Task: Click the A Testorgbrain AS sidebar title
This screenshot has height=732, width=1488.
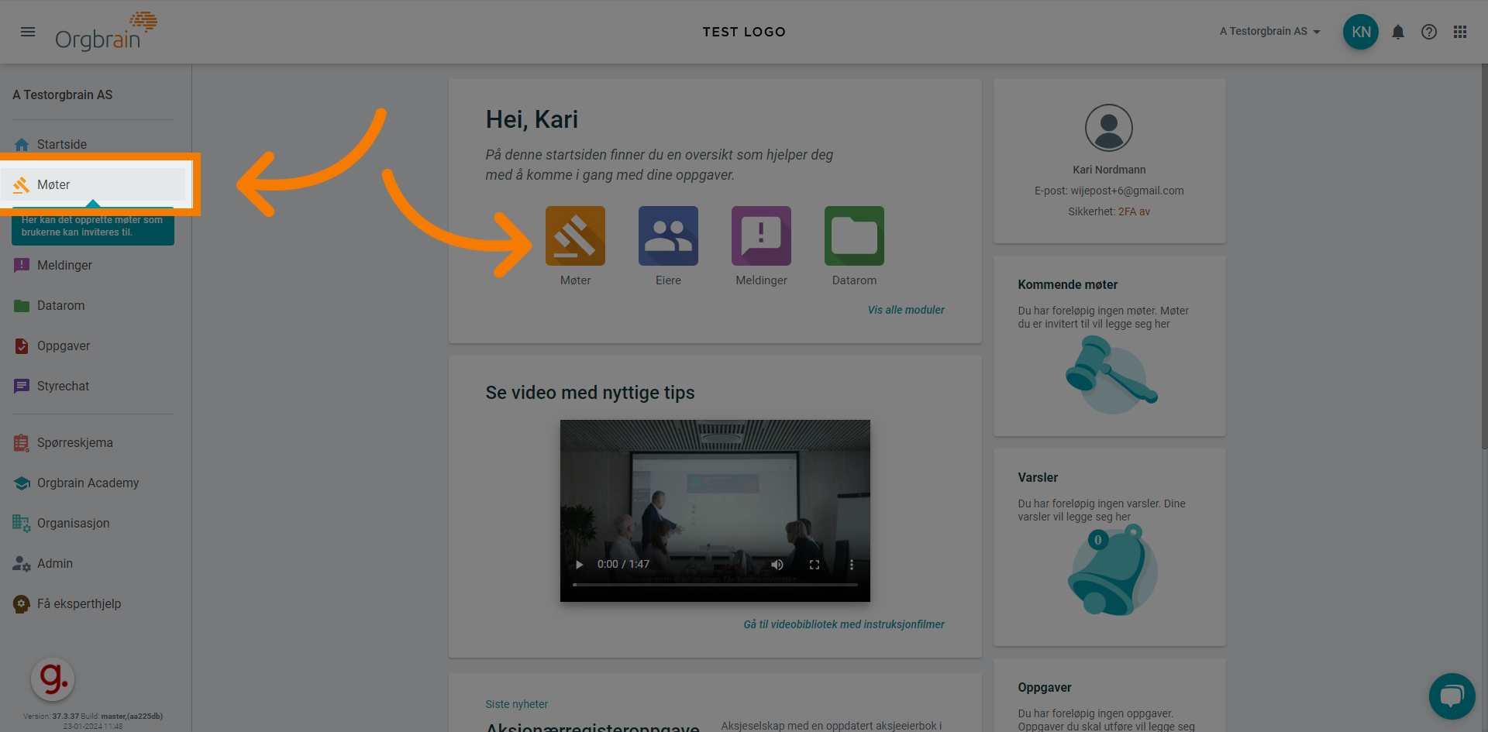Action: [63, 95]
